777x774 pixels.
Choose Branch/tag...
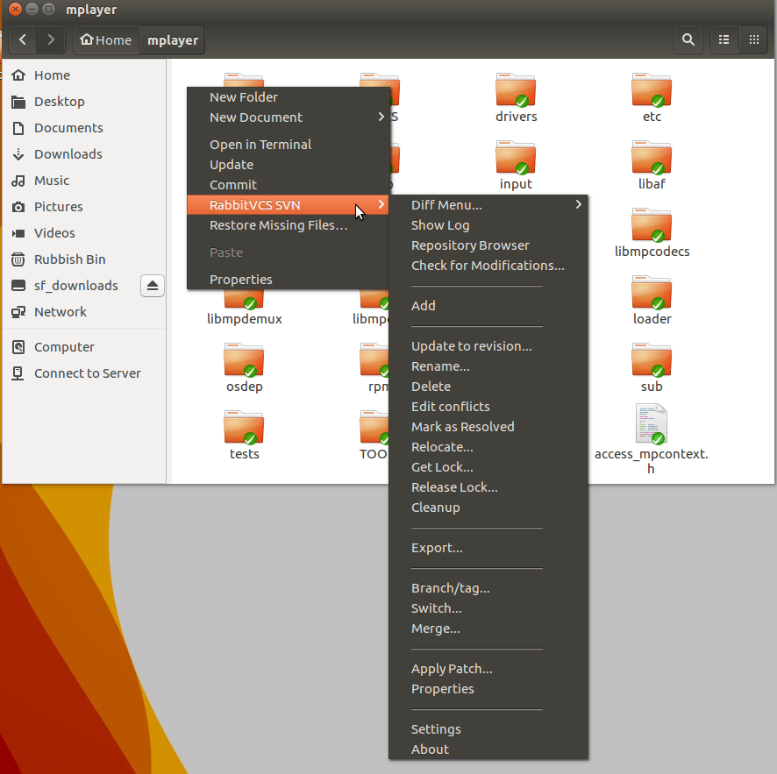pos(488,588)
